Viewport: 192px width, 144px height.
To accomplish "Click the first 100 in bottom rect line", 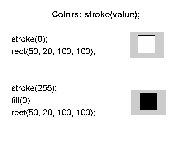I will pyautogui.click(x=64, y=113).
